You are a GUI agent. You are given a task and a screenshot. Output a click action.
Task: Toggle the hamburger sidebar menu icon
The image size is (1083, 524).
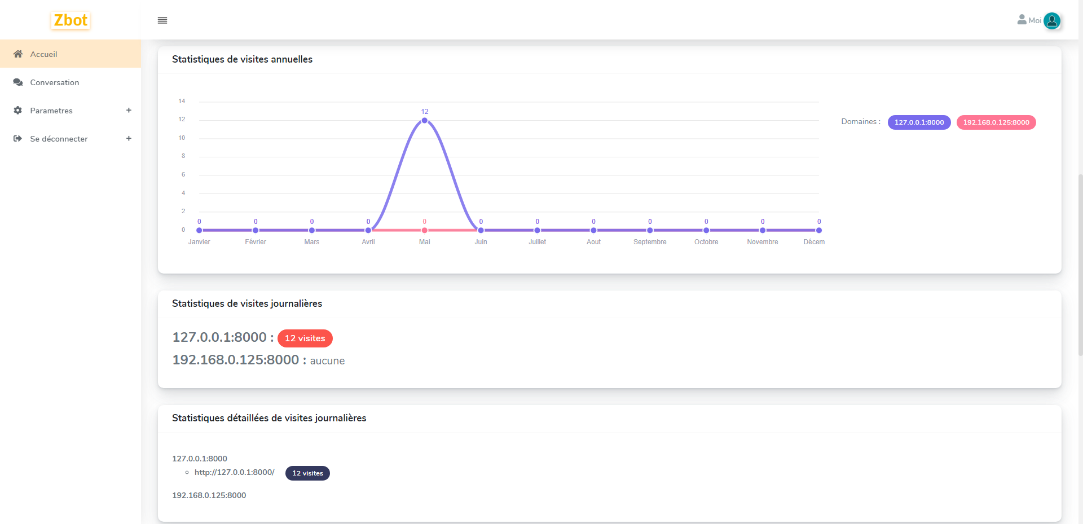click(x=162, y=20)
